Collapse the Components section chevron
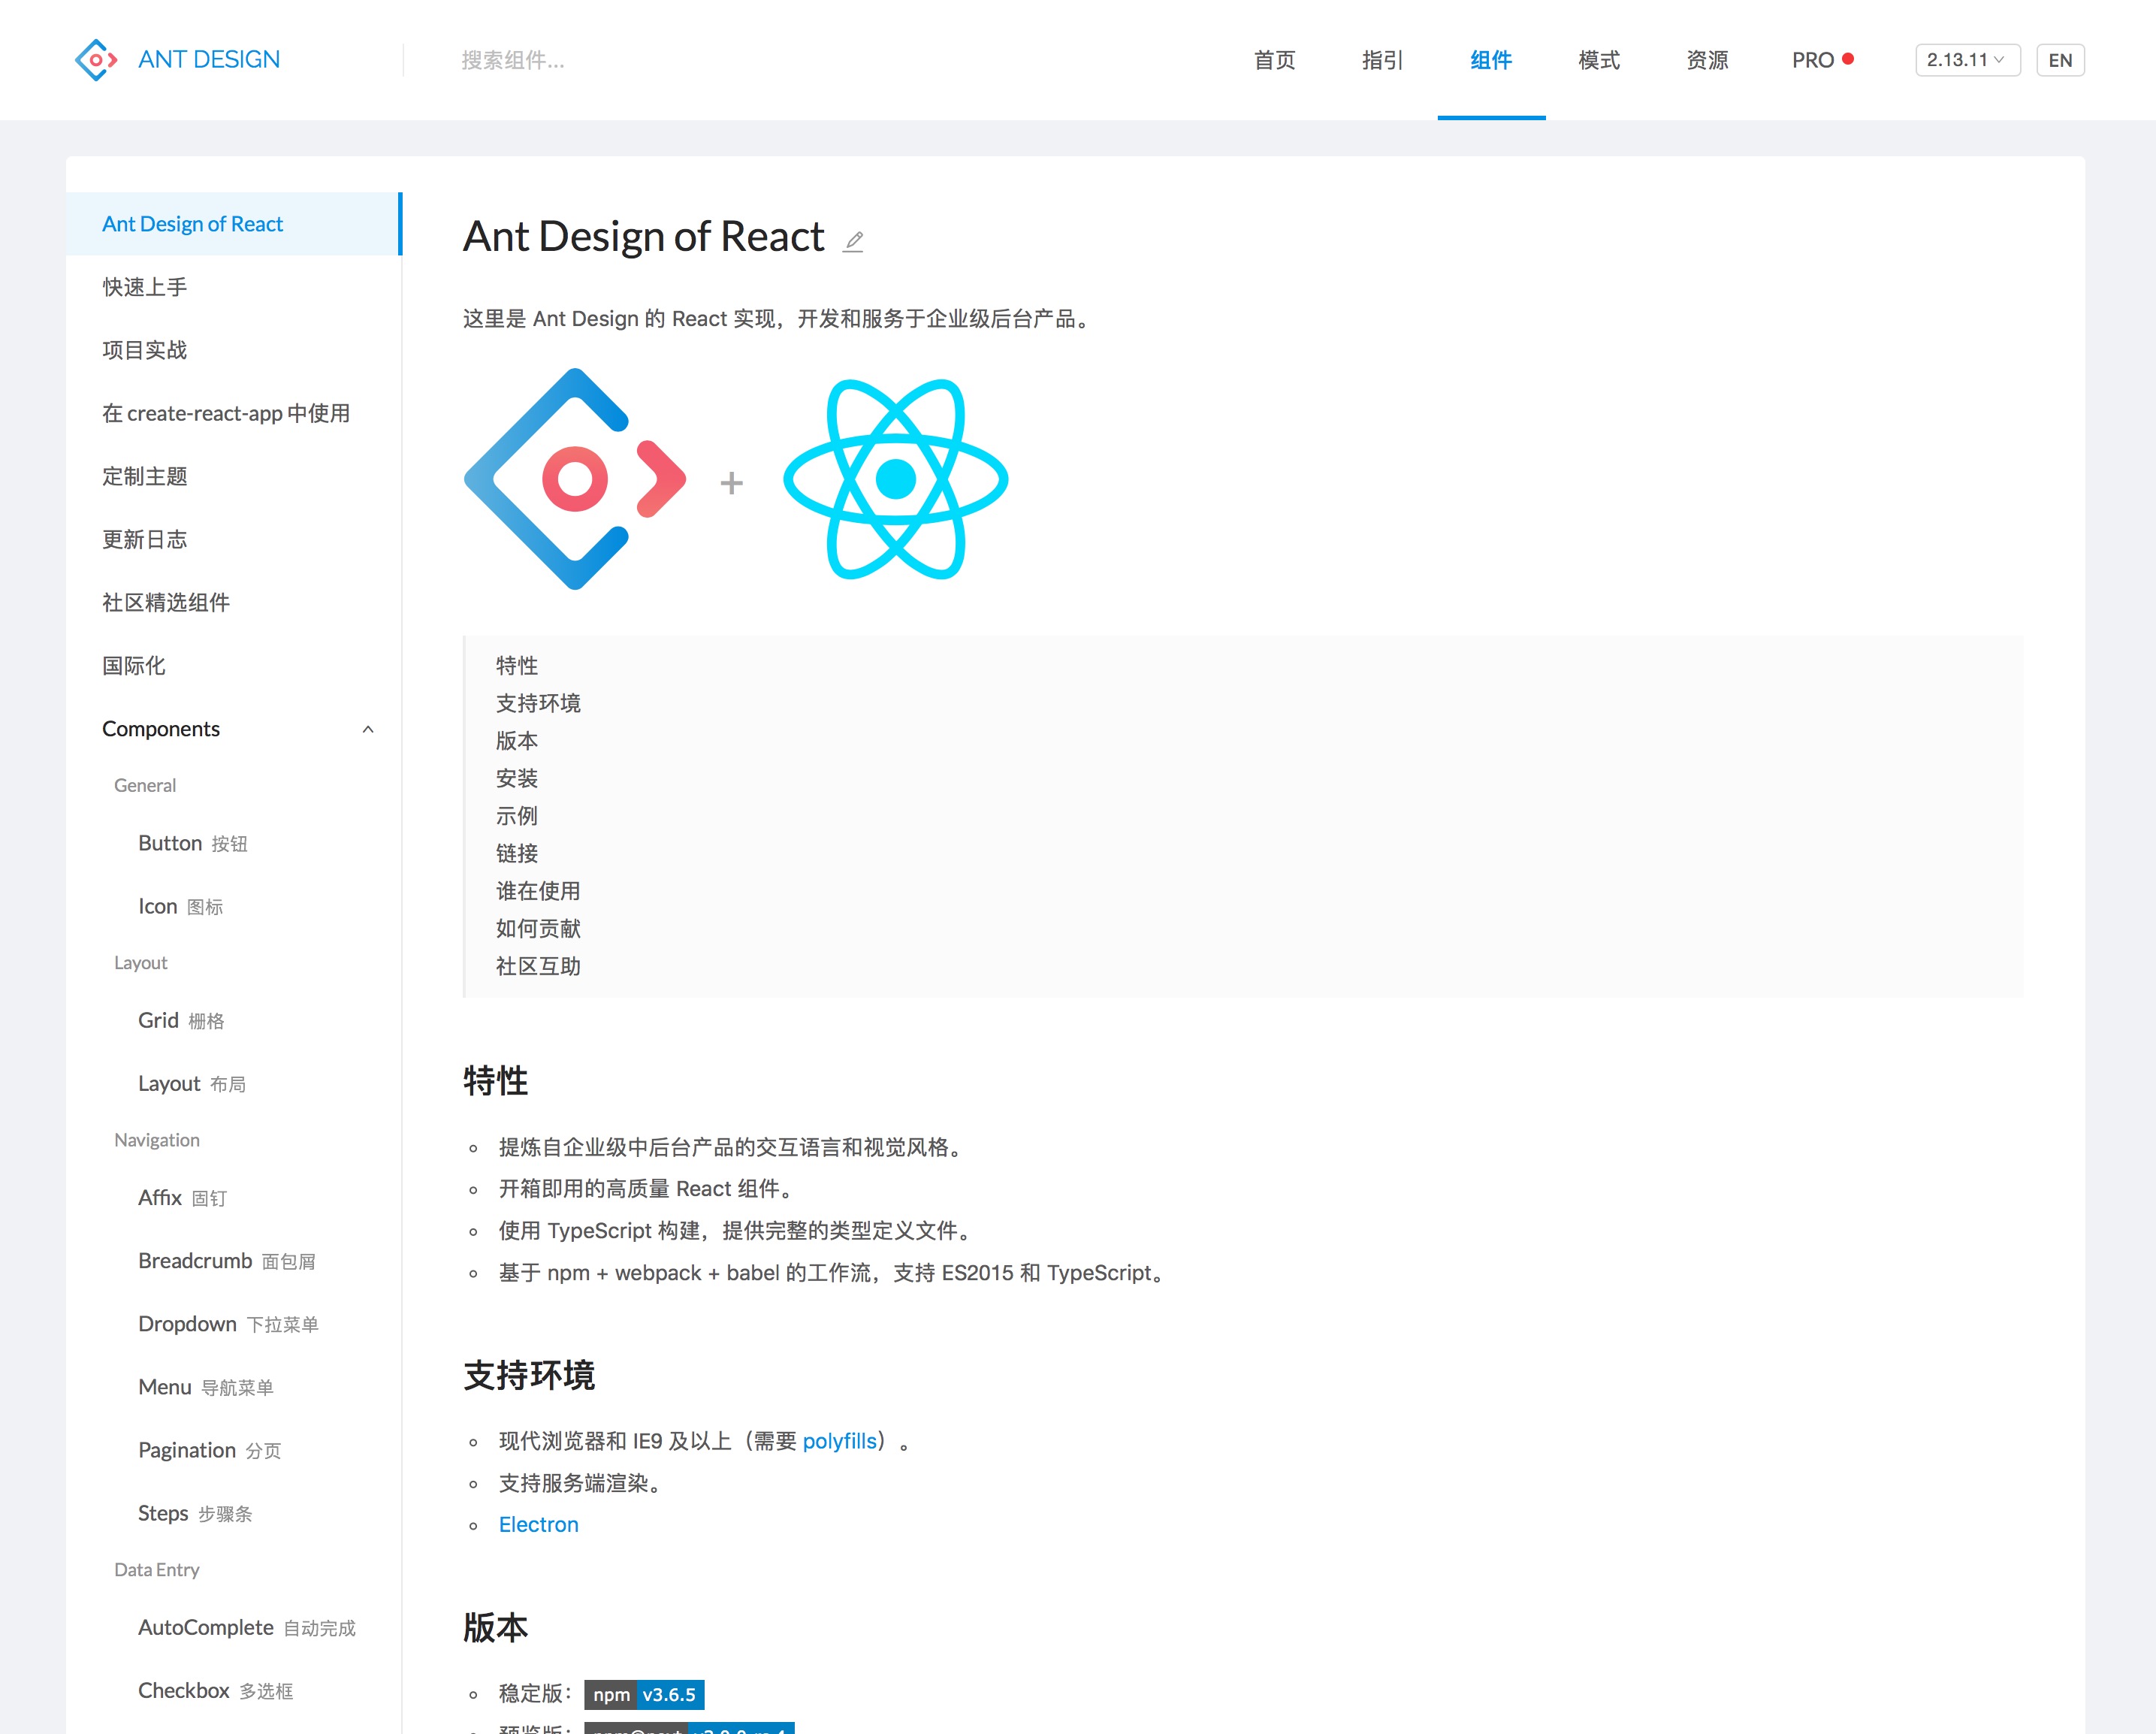Viewport: 2156px width, 1734px height. (368, 729)
